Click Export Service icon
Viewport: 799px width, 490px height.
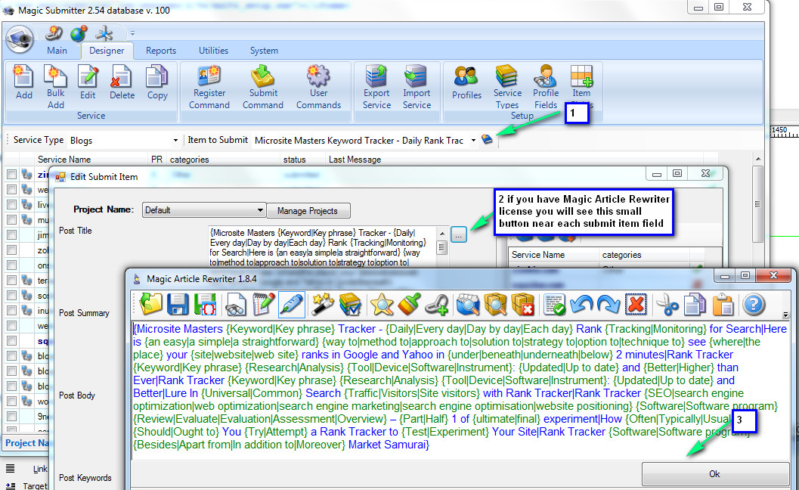point(376,87)
